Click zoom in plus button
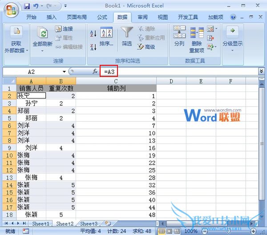Image resolution: width=267 pixels, height=235 pixels. (x=253, y=231)
